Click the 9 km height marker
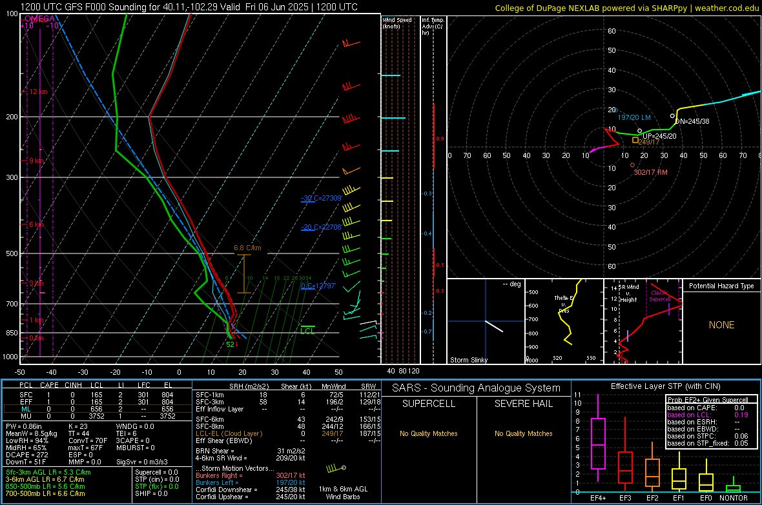762x505 pixels. (x=36, y=160)
